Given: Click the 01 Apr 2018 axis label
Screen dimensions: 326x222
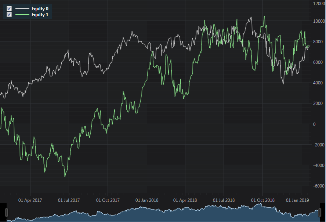Looking at the screenshot, I should click(x=185, y=200).
